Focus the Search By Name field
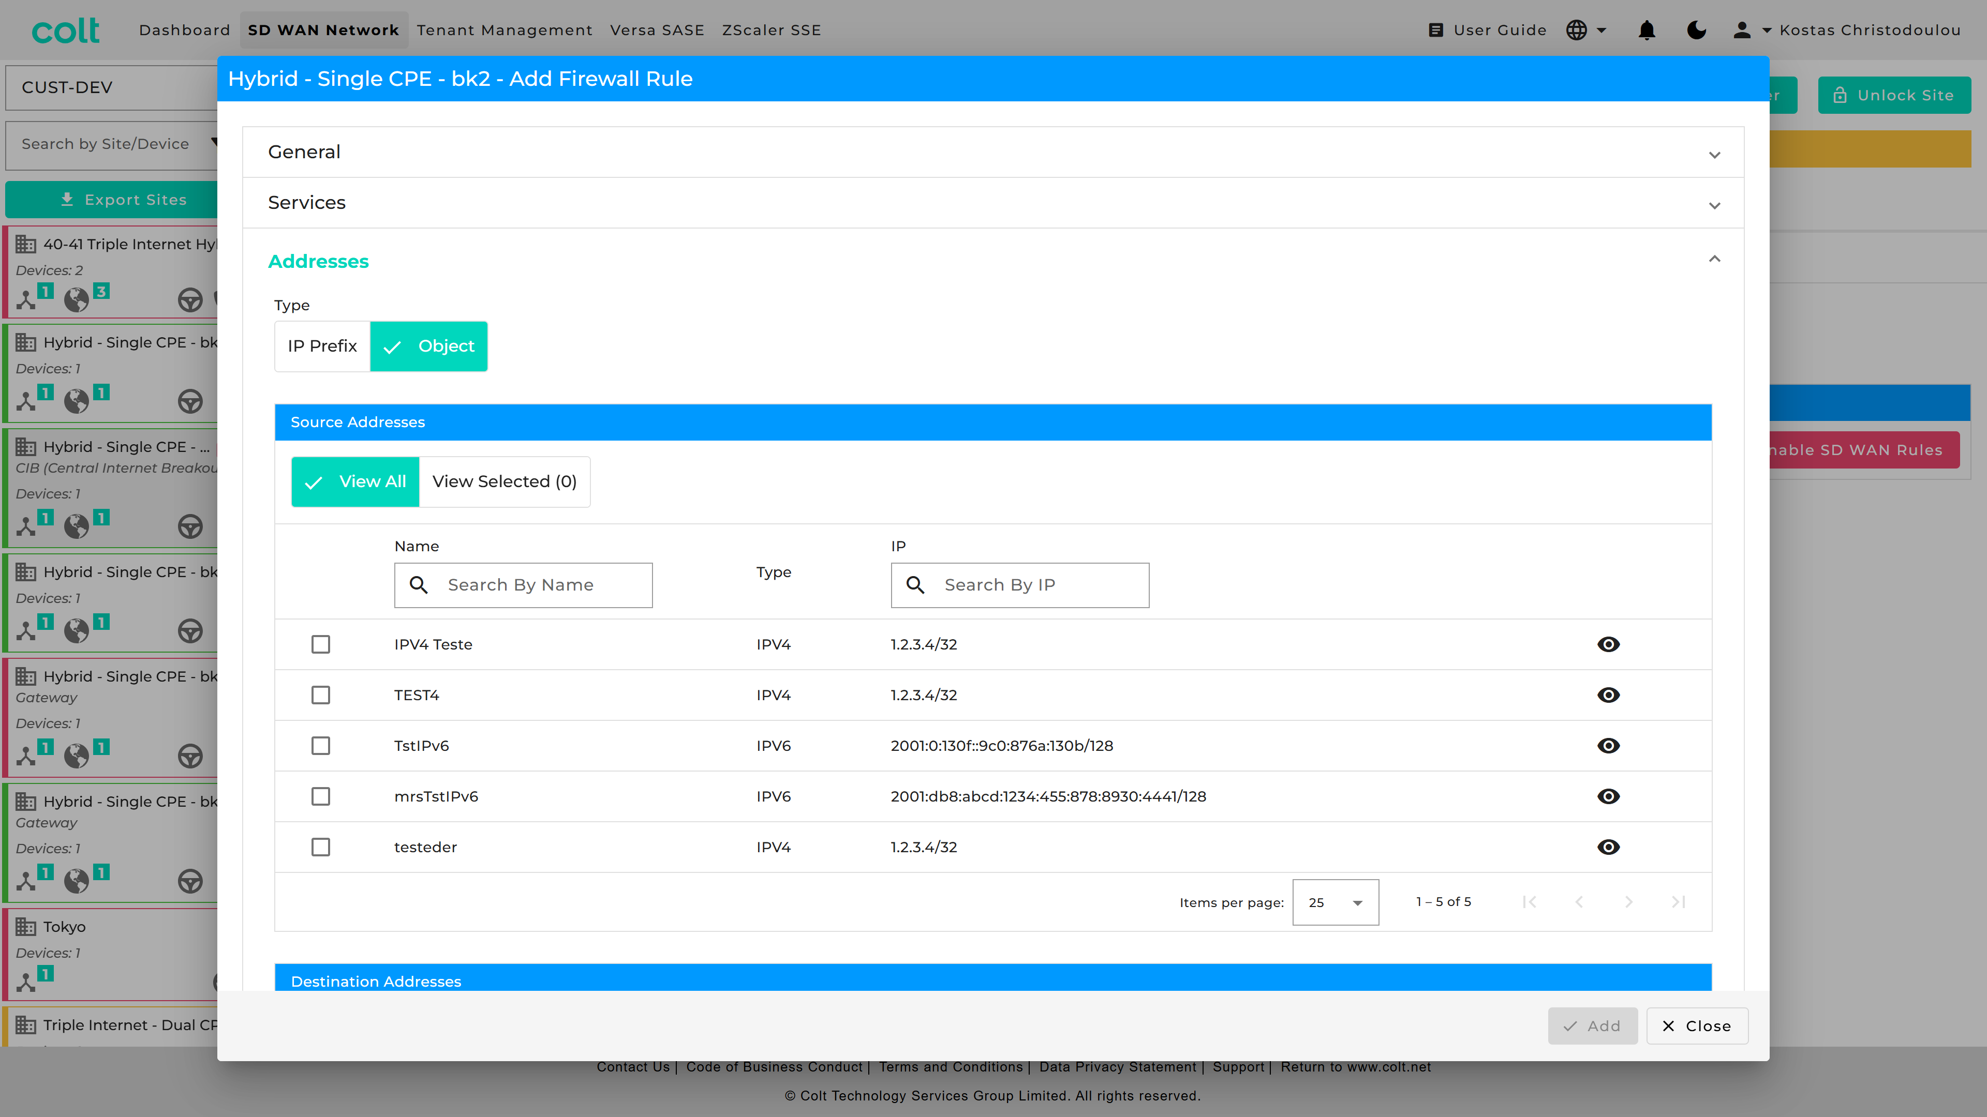The height and width of the screenshot is (1117, 1987). point(523,585)
